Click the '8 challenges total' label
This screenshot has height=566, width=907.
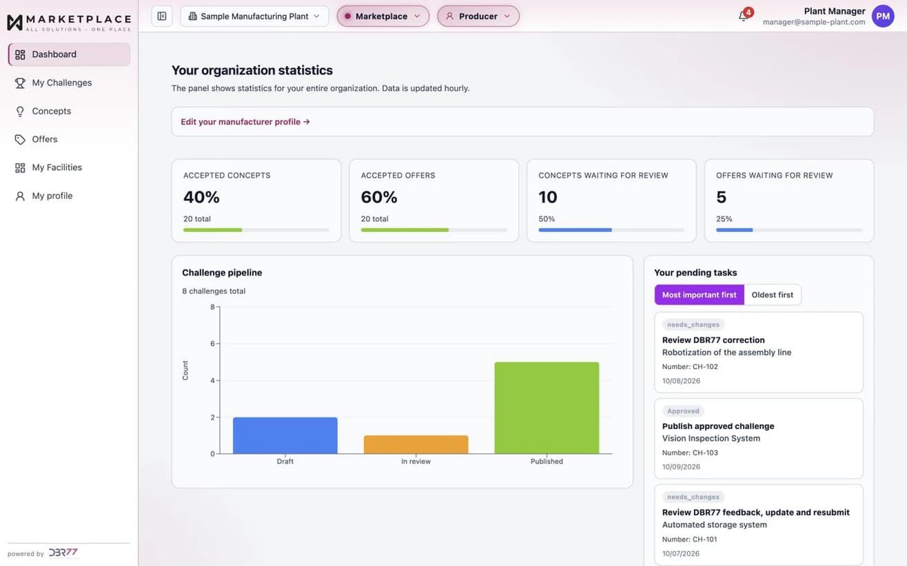coord(214,291)
